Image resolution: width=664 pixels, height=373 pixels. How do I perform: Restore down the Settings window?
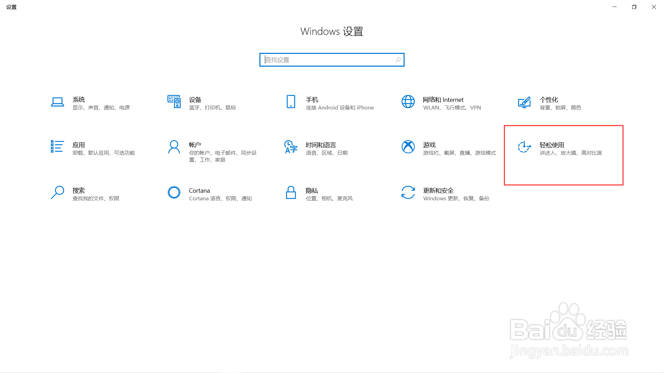click(634, 7)
